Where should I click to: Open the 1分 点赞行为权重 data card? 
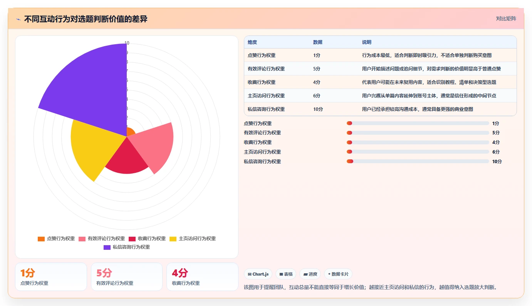[x=51, y=277]
